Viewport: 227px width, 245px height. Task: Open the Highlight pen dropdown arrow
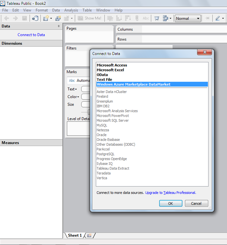coord(223,18)
